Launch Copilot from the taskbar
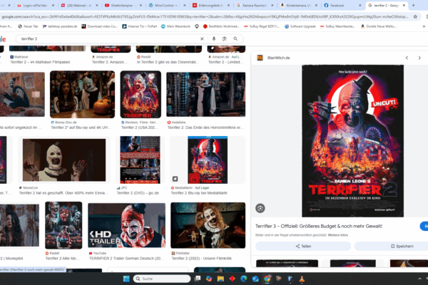 209,279
